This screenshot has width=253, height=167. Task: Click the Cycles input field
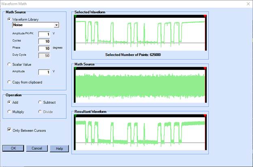tap(44, 41)
